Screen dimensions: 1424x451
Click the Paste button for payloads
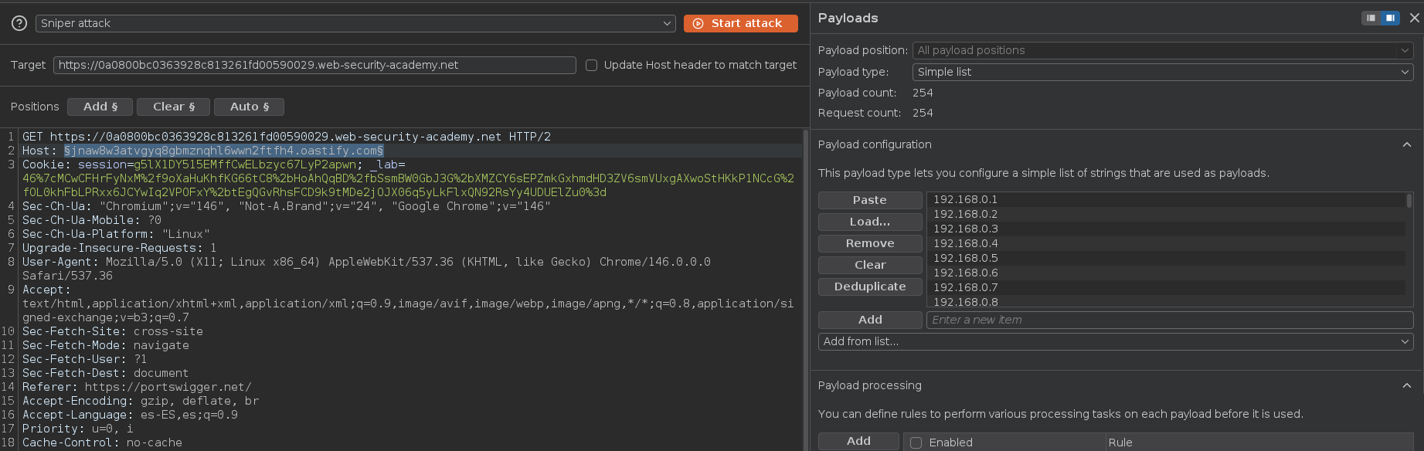pyautogui.click(x=870, y=200)
